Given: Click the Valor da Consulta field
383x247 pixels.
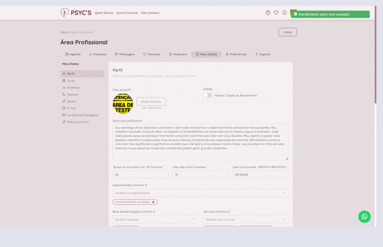Looking at the screenshot, I should click(x=260, y=174).
